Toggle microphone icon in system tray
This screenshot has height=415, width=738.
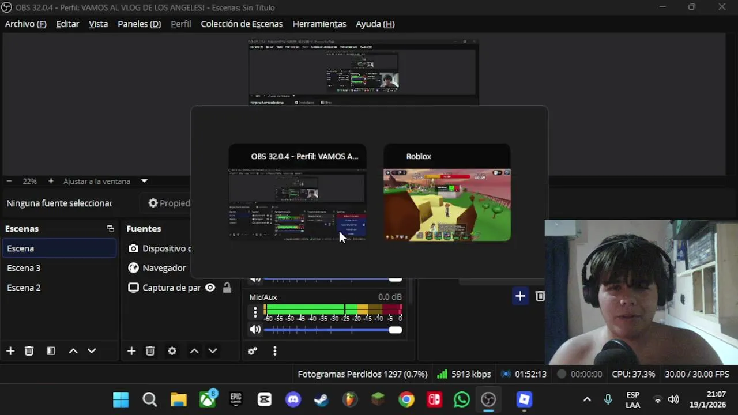click(x=608, y=399)
